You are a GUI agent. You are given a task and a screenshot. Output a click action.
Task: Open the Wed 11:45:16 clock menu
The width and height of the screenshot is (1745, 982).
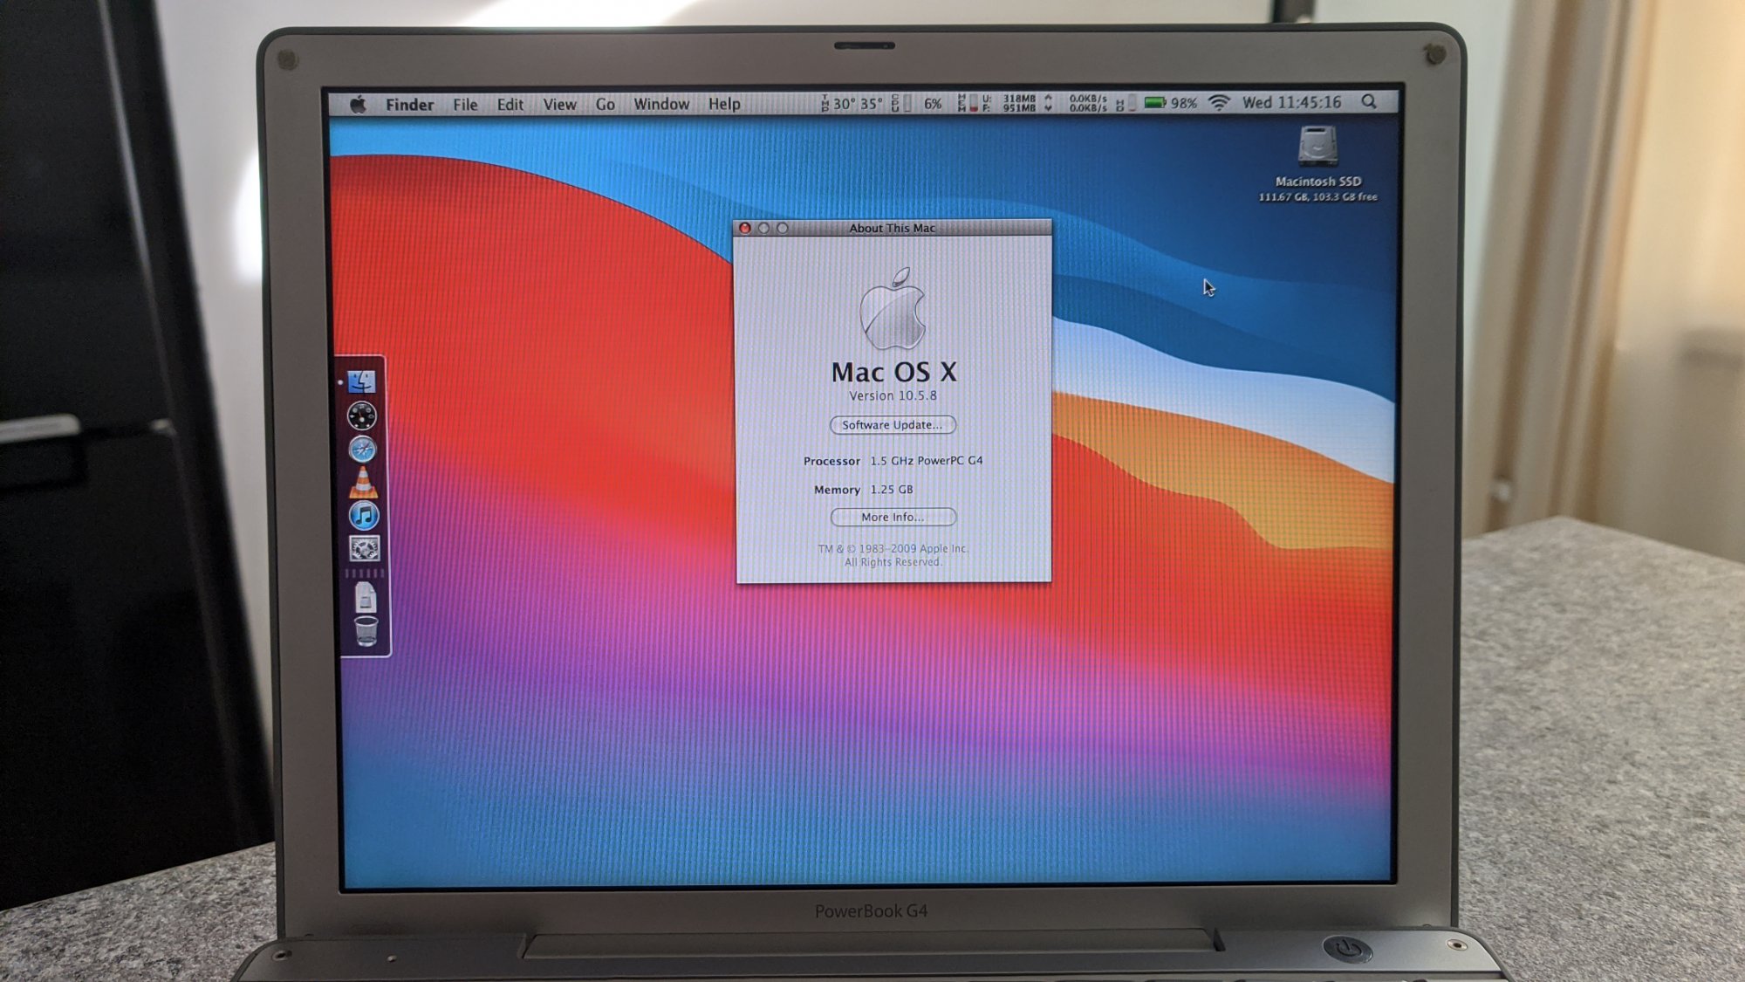coord(1291,103)
